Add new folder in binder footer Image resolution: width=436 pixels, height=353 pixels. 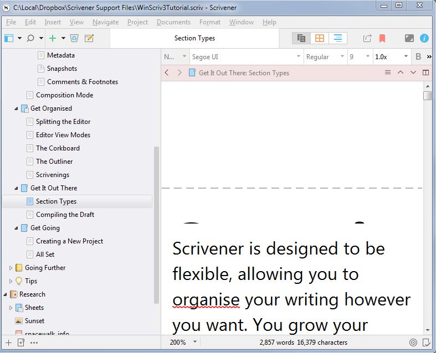[x=21, y=342]
